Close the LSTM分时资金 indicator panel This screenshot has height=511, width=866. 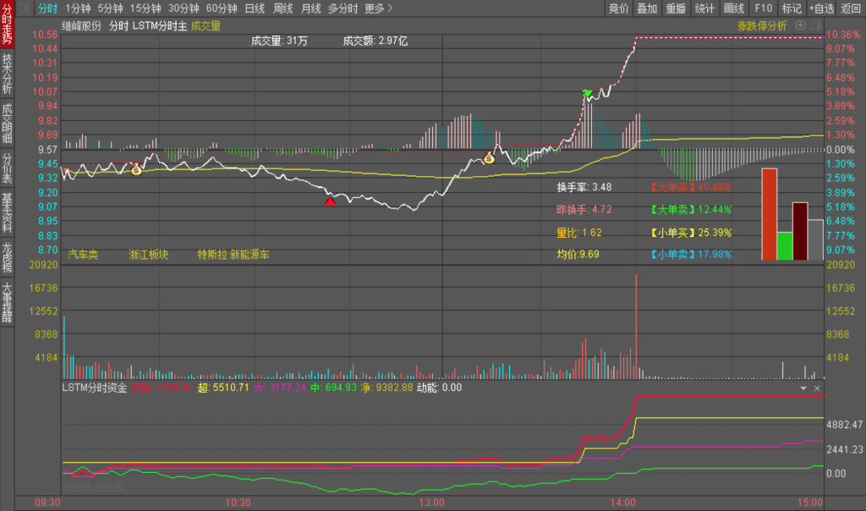tap(817, 388)
